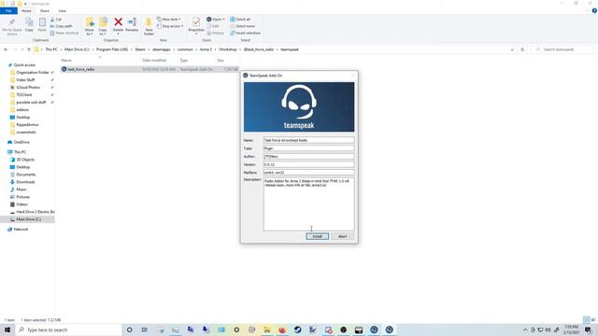The image size is (598, 336).
Task: Sort by the Date modified column header
Action: point(154,60)
